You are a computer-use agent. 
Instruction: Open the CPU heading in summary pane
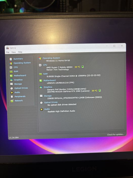click(45, 65)
